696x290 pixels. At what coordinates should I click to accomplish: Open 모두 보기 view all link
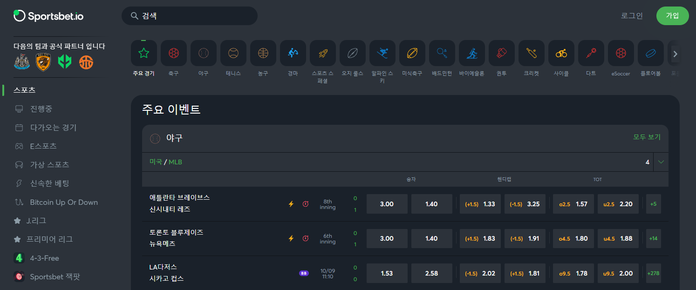647,137
